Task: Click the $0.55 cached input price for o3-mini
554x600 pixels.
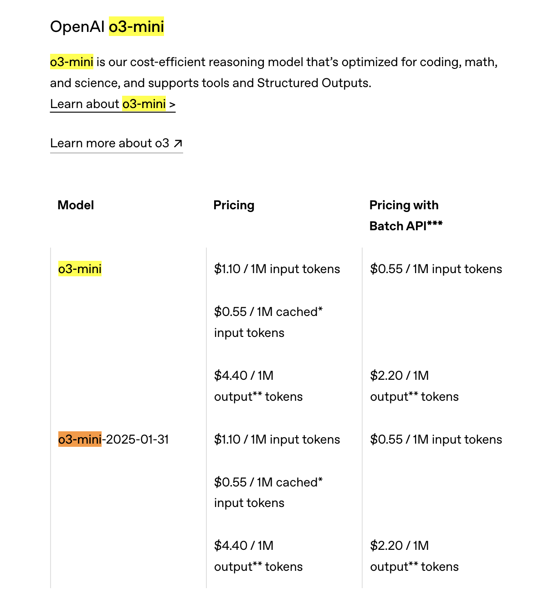Action: coord(268,322)
